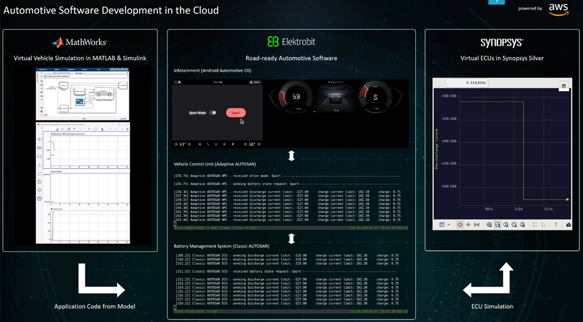Click the plus icon in Data Inspector sidebar
Viewport: 583px width, 322px height.
[x=39, y=139]
